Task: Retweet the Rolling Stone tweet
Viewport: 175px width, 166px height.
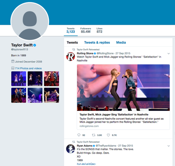Action: [93, 135]
